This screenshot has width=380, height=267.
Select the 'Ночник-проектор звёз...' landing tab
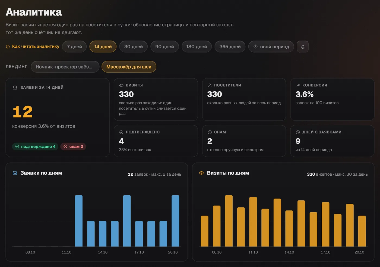tap(65, 67)
